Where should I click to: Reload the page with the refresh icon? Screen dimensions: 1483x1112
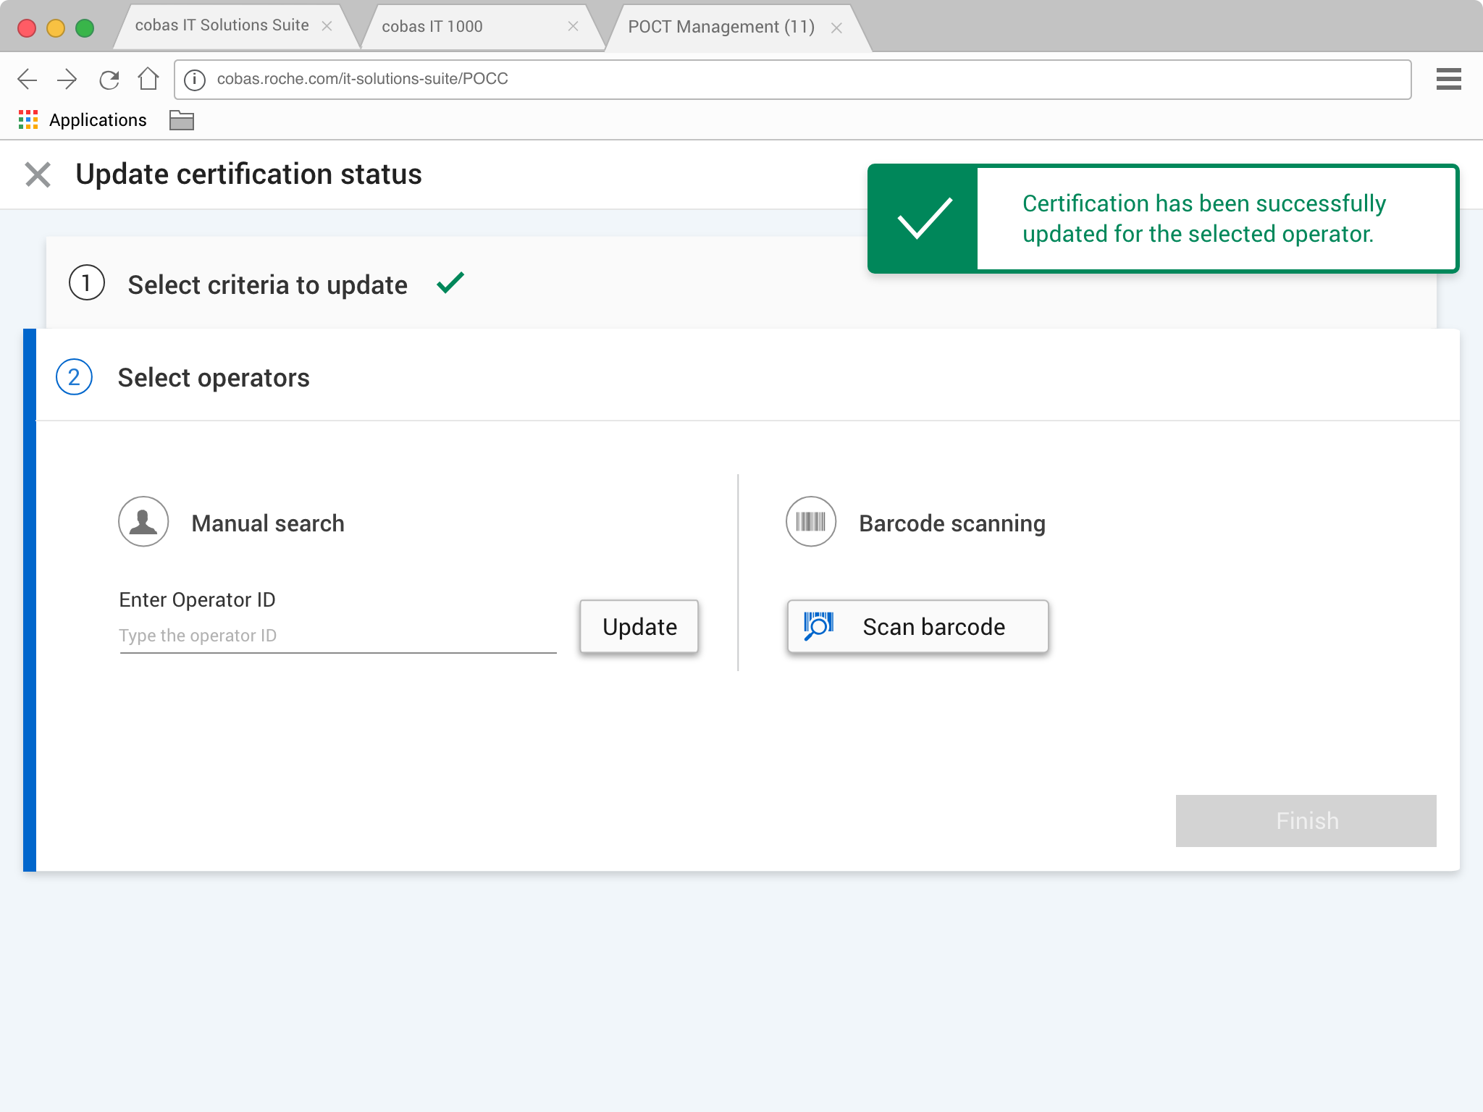coord(109,79)
